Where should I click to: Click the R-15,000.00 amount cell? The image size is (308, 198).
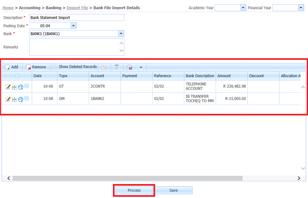pyautogui.click(x=231, y=99)
